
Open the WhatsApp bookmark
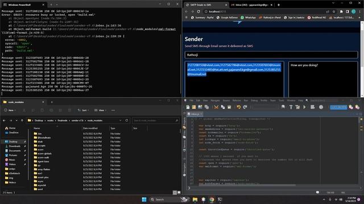pyautogui.click(x=248, y=18)
